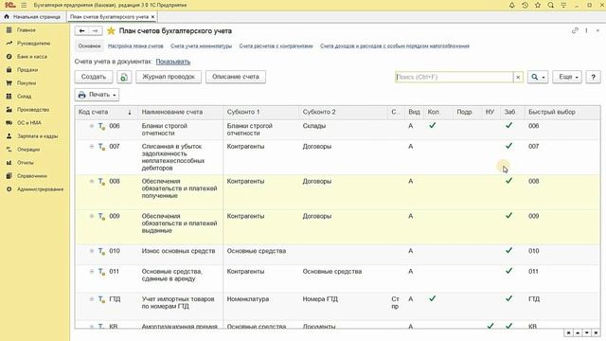Open Операции section icon

[9, 150]
